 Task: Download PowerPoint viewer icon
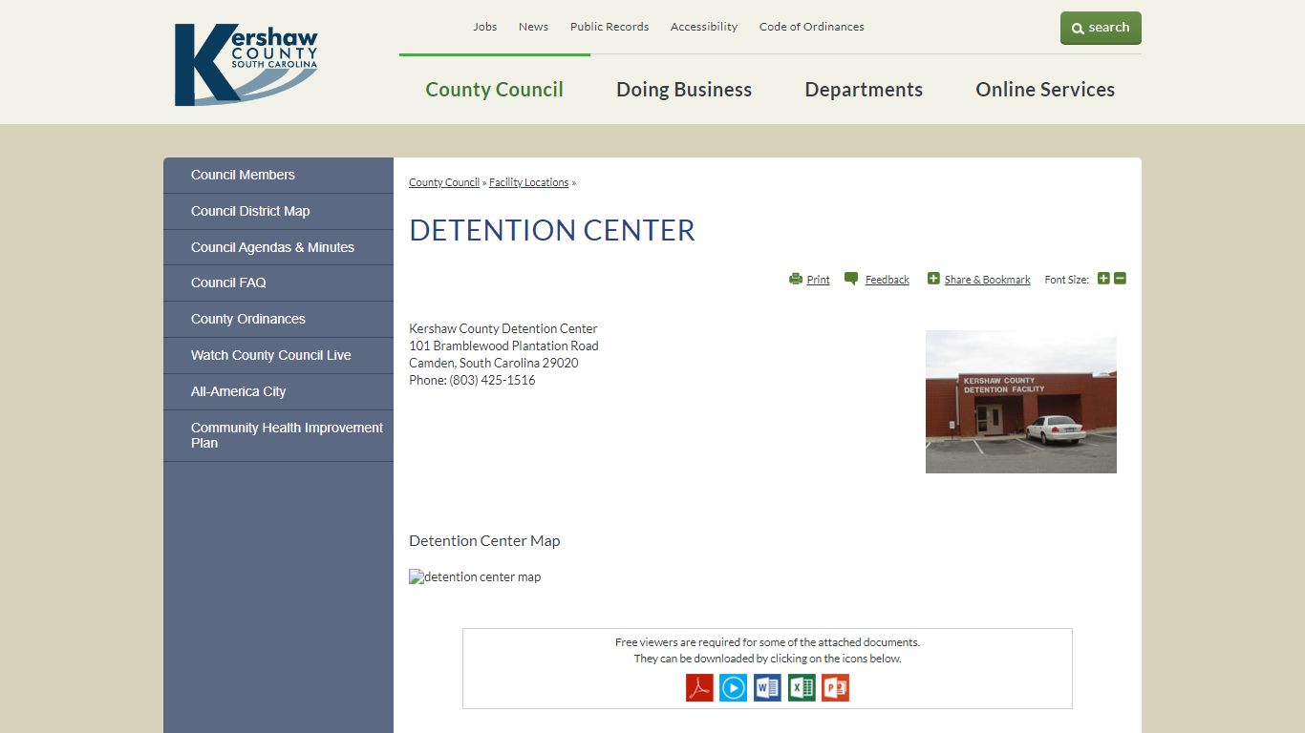click(835, 688)
